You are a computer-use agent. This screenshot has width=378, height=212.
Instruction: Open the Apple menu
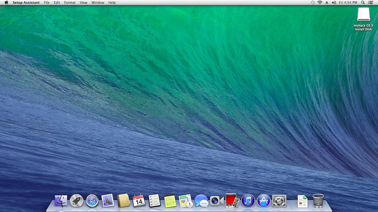coord(6,3)
